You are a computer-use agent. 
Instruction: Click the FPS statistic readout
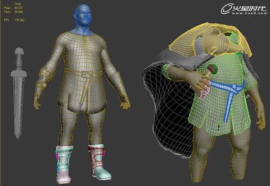(x=14, y=20)
